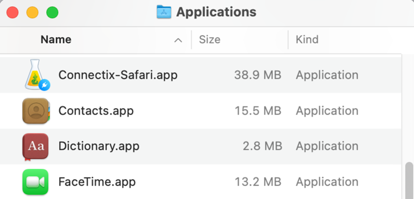
Task: Minimize the window with the yellow button
Action: (x=32, y=12)
